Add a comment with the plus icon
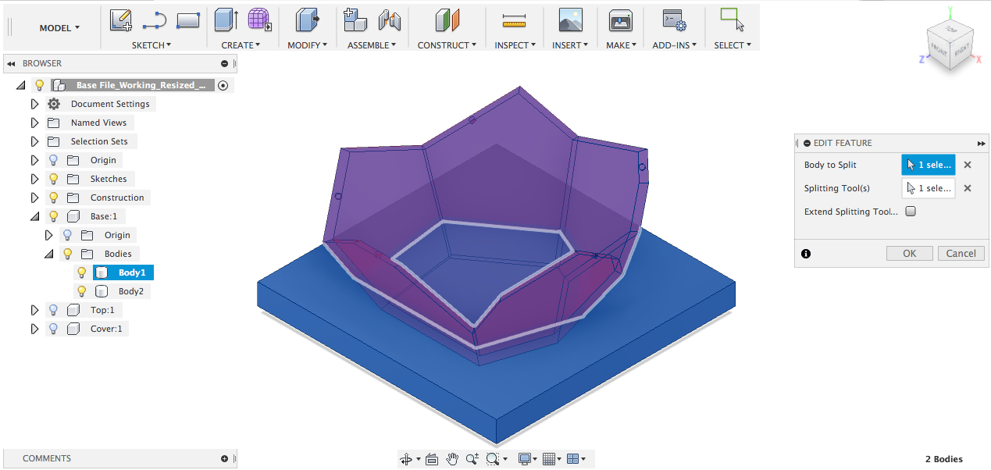 click(224, 459)
